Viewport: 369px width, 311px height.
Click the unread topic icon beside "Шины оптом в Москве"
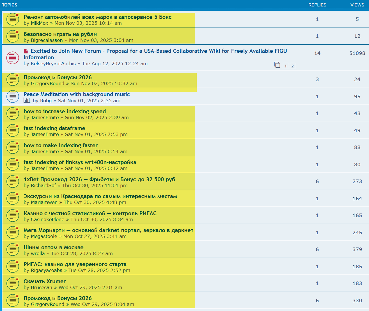(13, 249)
